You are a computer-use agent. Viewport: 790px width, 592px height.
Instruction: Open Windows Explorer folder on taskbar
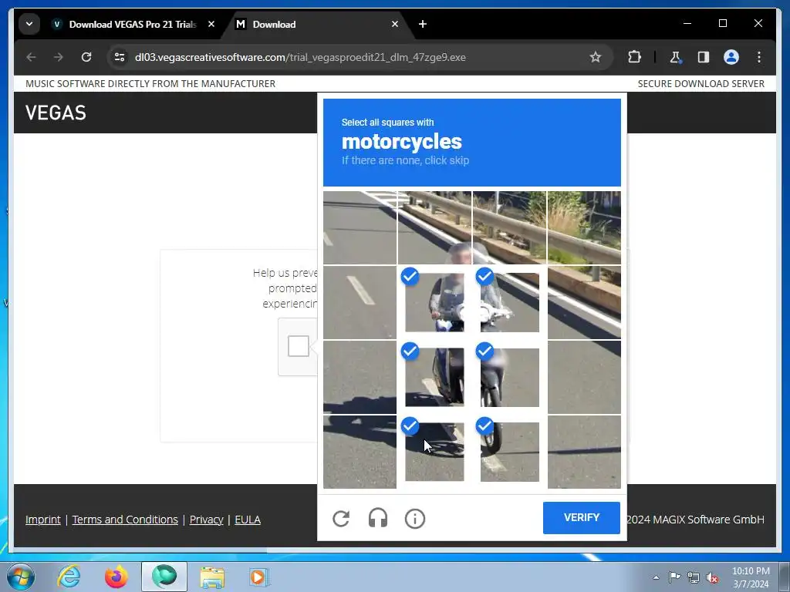pyautogui.click(x=212, y=577)
